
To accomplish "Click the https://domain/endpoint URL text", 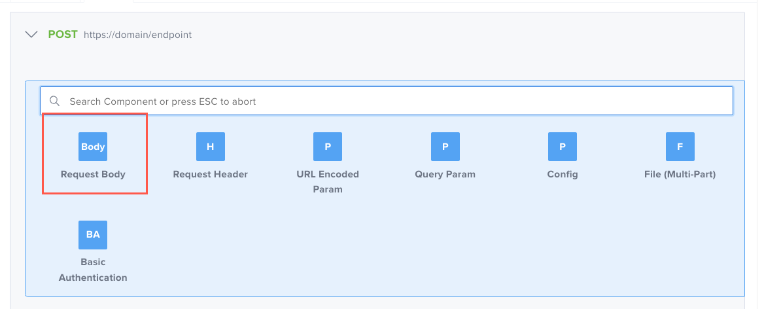I will point(138,35).
